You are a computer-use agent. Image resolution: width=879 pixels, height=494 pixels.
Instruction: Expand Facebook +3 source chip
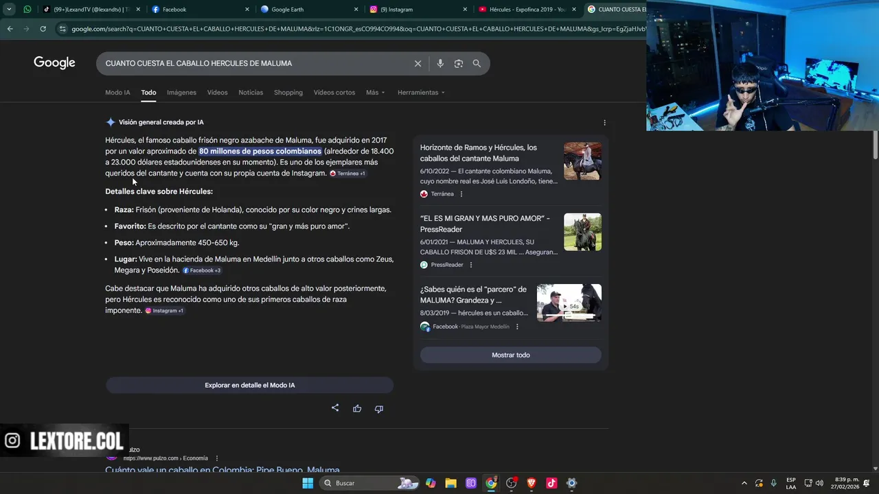pyautogui.click(x=202, y=270)
